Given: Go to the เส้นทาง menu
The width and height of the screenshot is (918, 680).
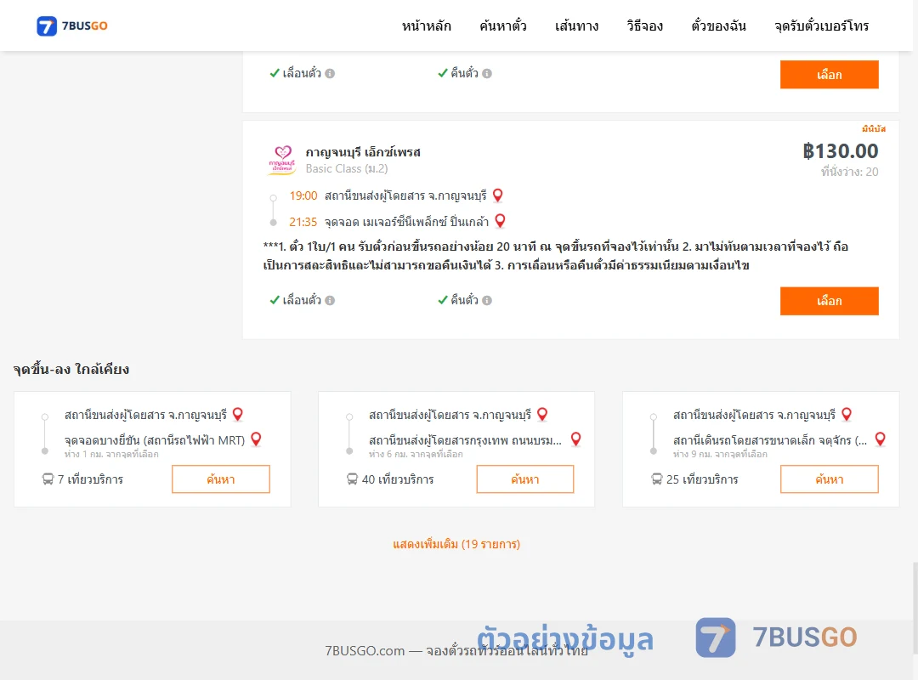Looking at the screenshot, I should pyautogui.click(x=576, y=25).
